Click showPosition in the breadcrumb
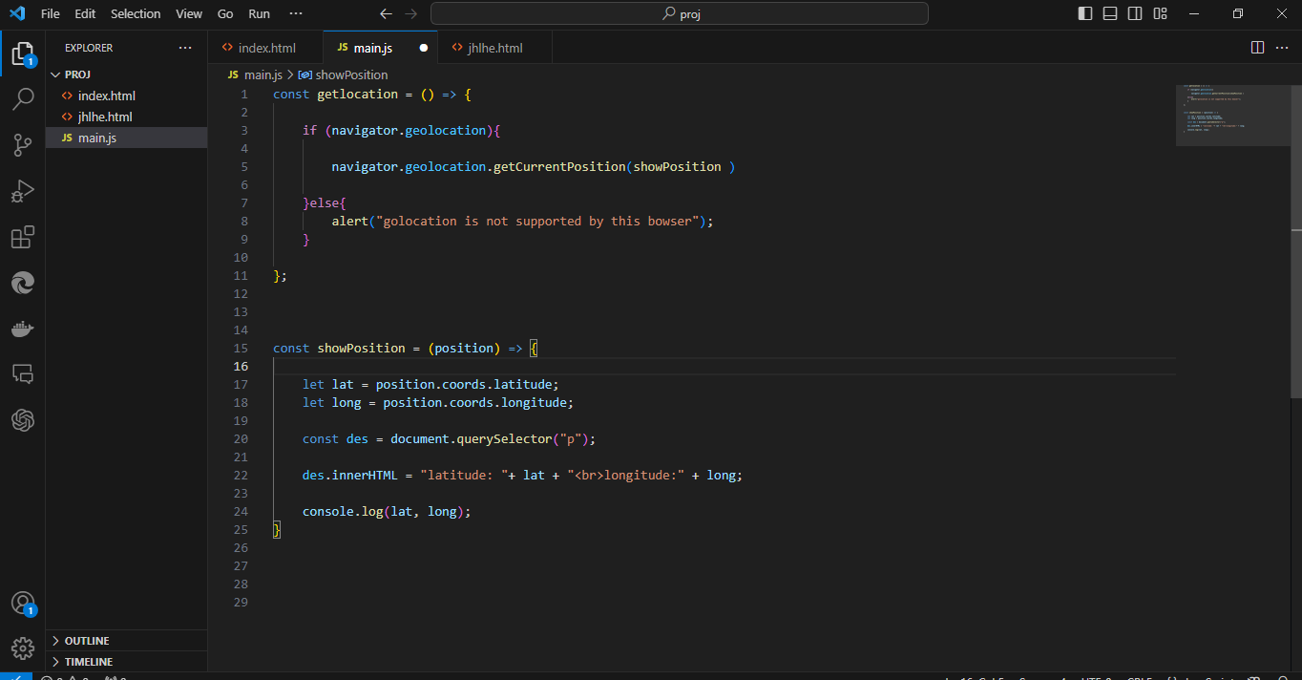Viewport: 1302px width, 680px height. click(x=350, y=74)
